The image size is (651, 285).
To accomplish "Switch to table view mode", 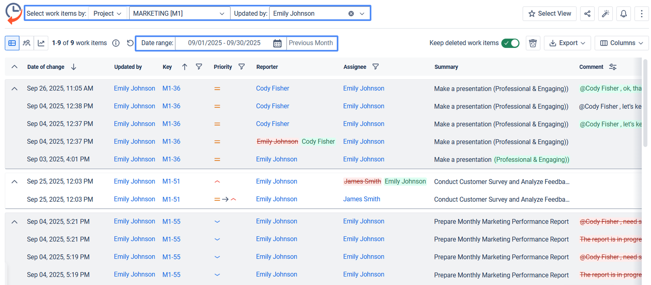I will tap(12, 43).
